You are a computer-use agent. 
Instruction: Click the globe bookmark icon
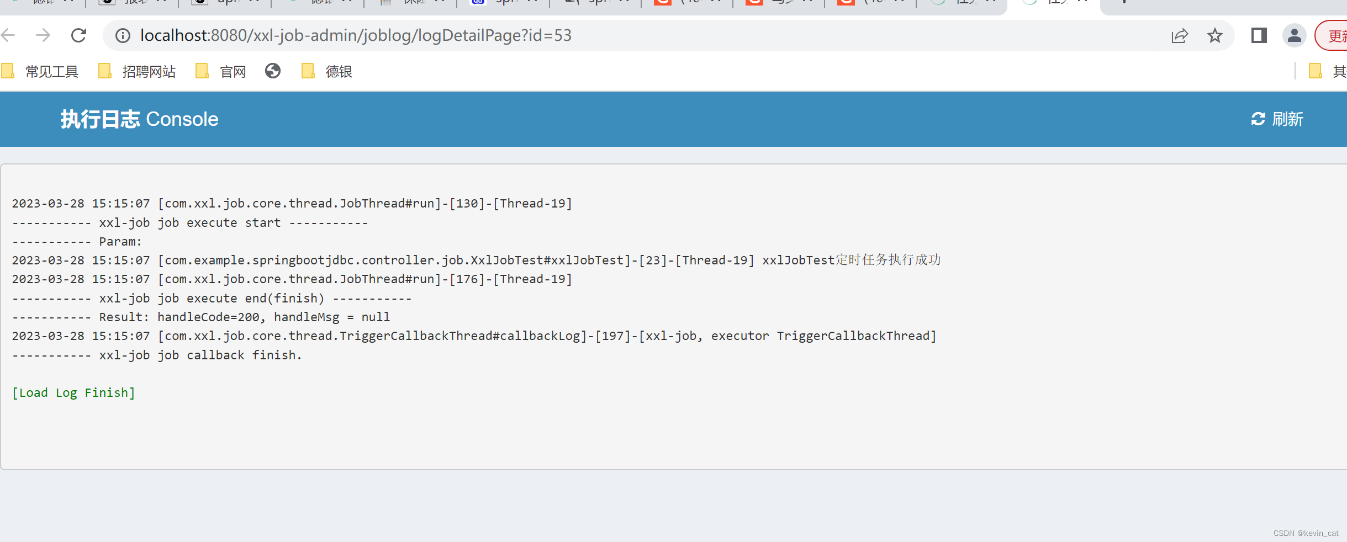point(273,71)
